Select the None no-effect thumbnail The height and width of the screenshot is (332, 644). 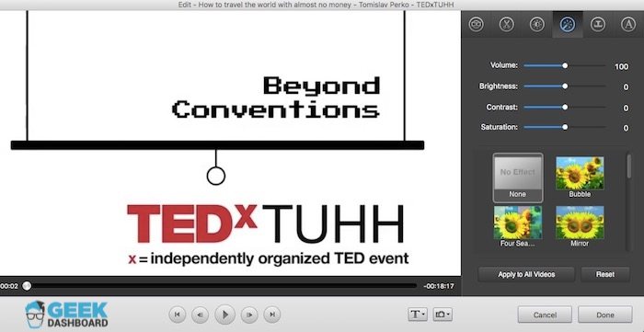(x=517, y=177)
